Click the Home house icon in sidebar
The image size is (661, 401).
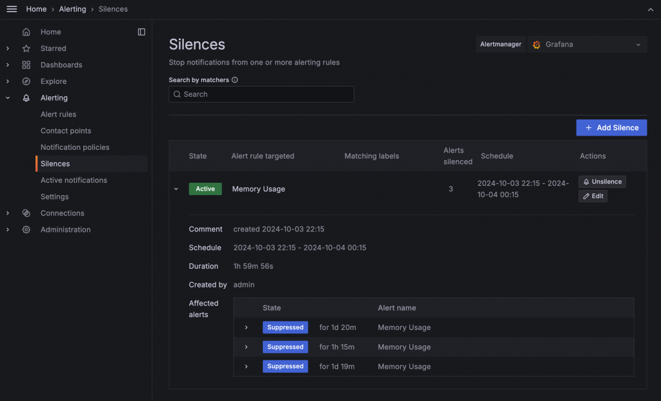click(26, 32)
